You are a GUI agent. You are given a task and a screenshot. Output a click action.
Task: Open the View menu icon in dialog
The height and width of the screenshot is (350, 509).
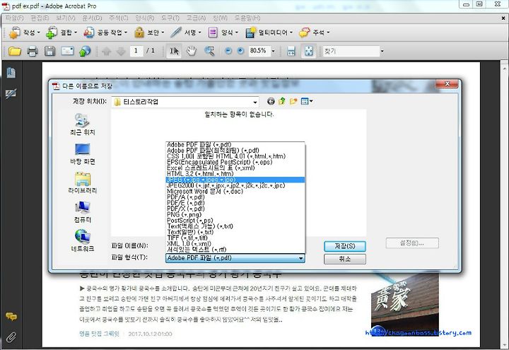(x=307, y=102)
